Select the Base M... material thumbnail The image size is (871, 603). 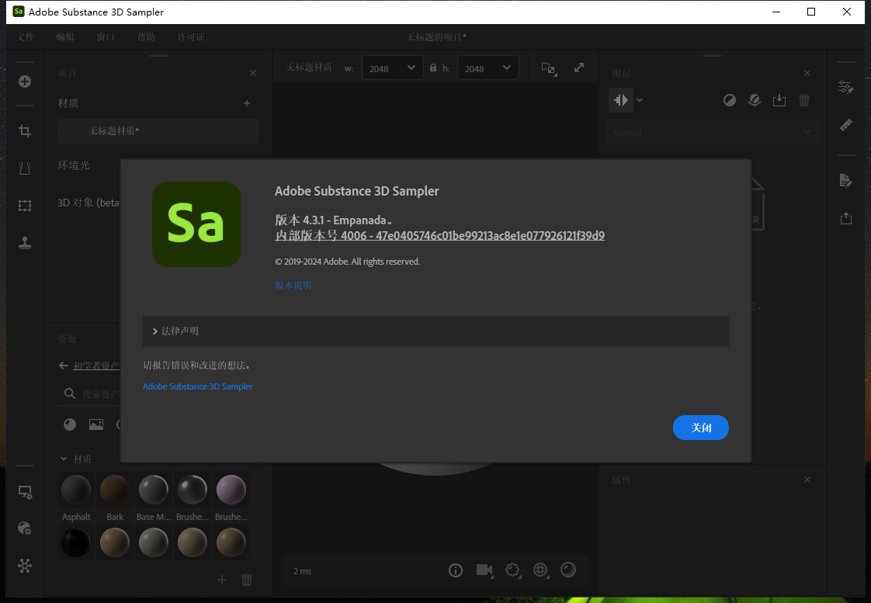coord(153,490)
